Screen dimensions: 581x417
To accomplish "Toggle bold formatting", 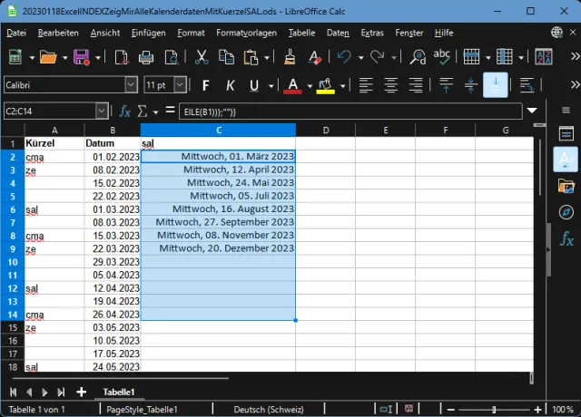I will tap(205, 85).
